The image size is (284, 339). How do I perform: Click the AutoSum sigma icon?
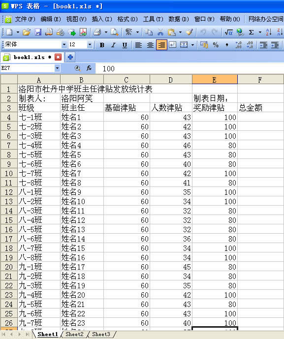click(251, 32)
